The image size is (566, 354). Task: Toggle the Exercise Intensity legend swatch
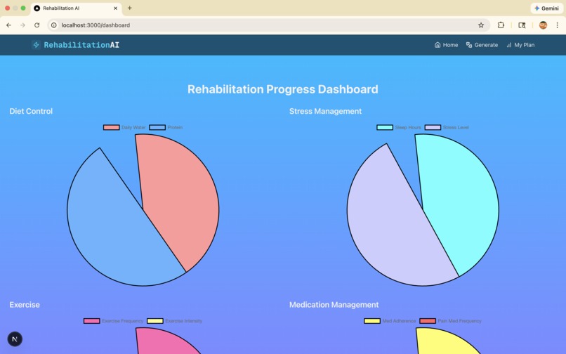point(155,321)
